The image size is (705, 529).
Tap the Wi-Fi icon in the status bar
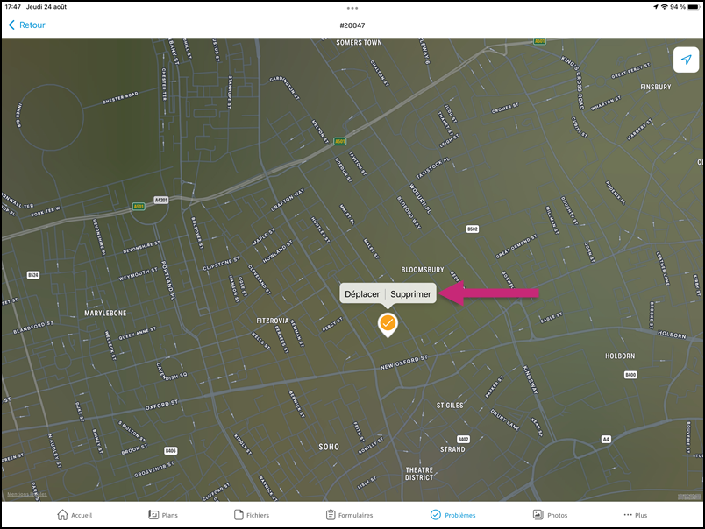pos(664,7)
